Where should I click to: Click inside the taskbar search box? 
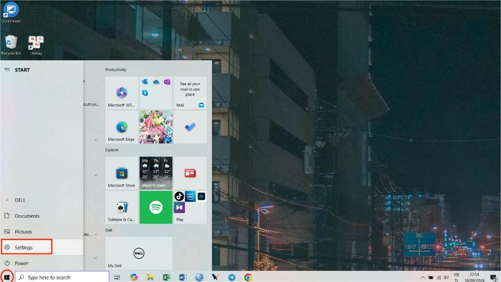point(63,277)
